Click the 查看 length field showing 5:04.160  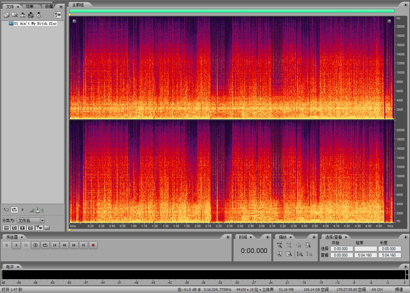pyautogui.click(x=389, y=255)
